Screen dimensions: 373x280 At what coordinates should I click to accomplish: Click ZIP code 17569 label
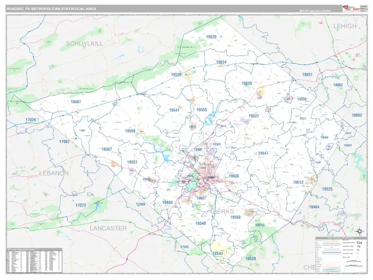click(140, 204)
